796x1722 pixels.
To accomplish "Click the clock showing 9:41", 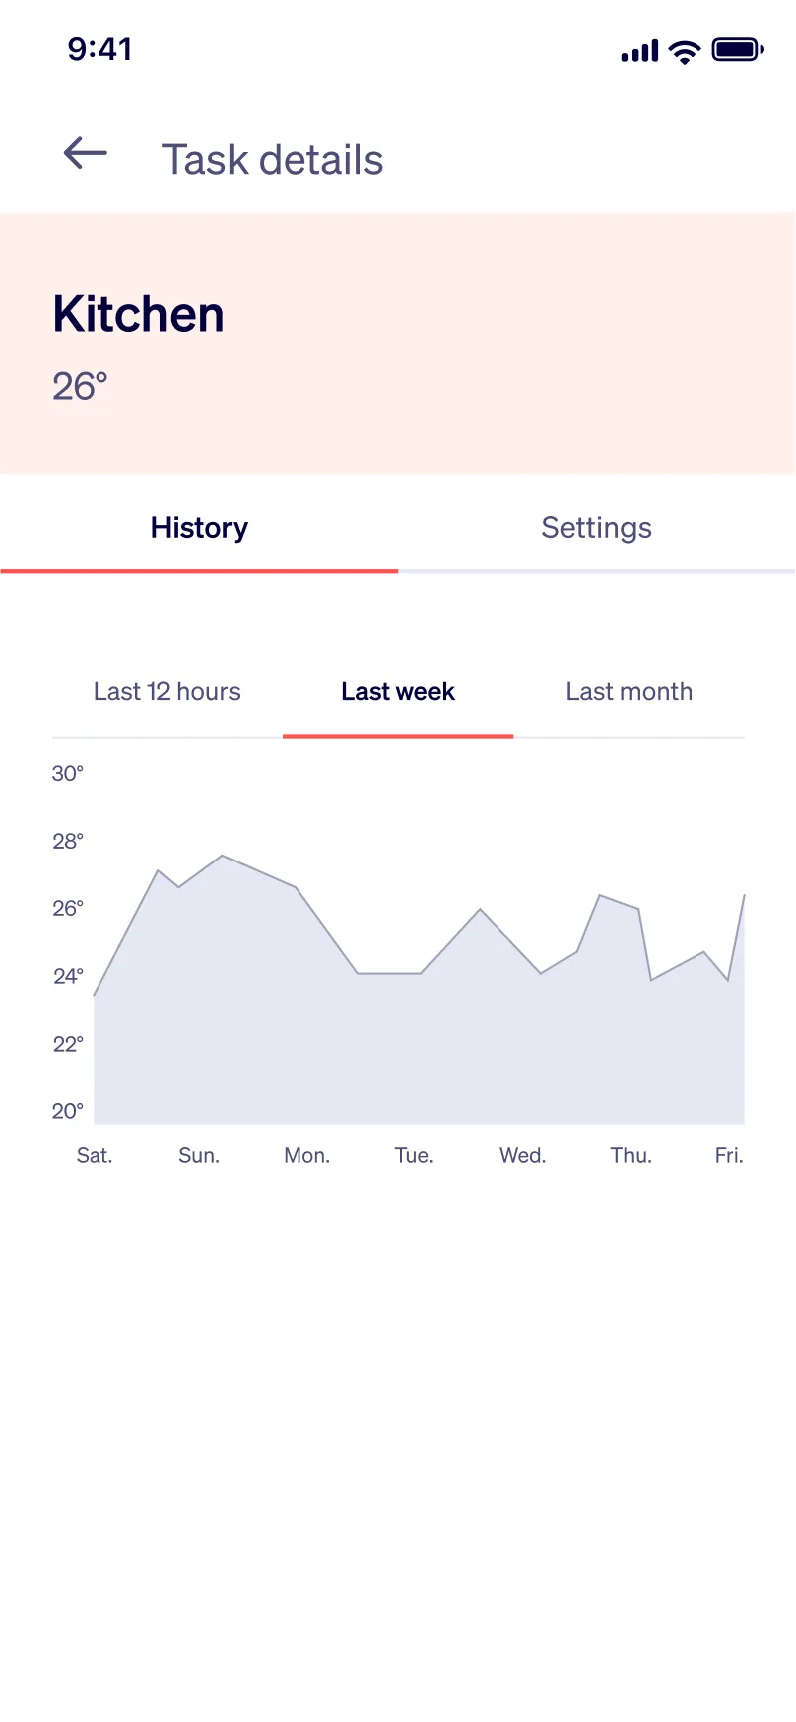I will [99, 48].
